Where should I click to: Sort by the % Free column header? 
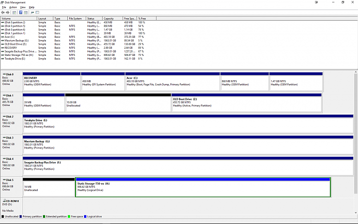pos(143,18)
